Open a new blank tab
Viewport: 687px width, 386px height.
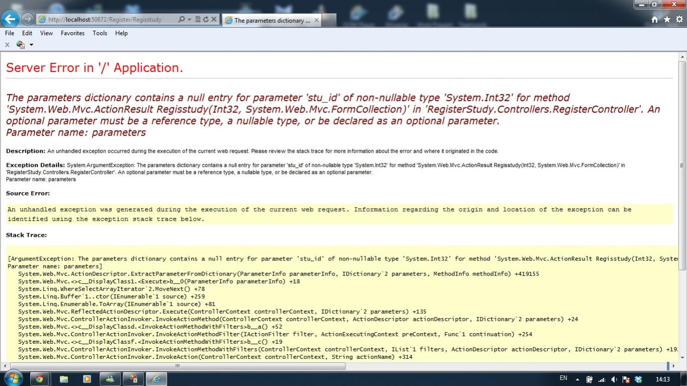coord(329,21)
